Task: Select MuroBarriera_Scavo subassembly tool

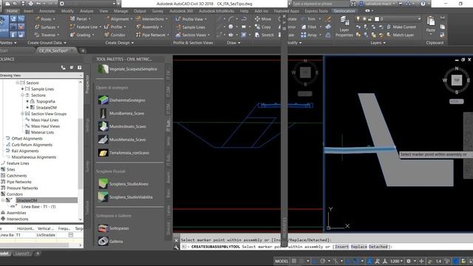Action: click(x=121, y=113)
